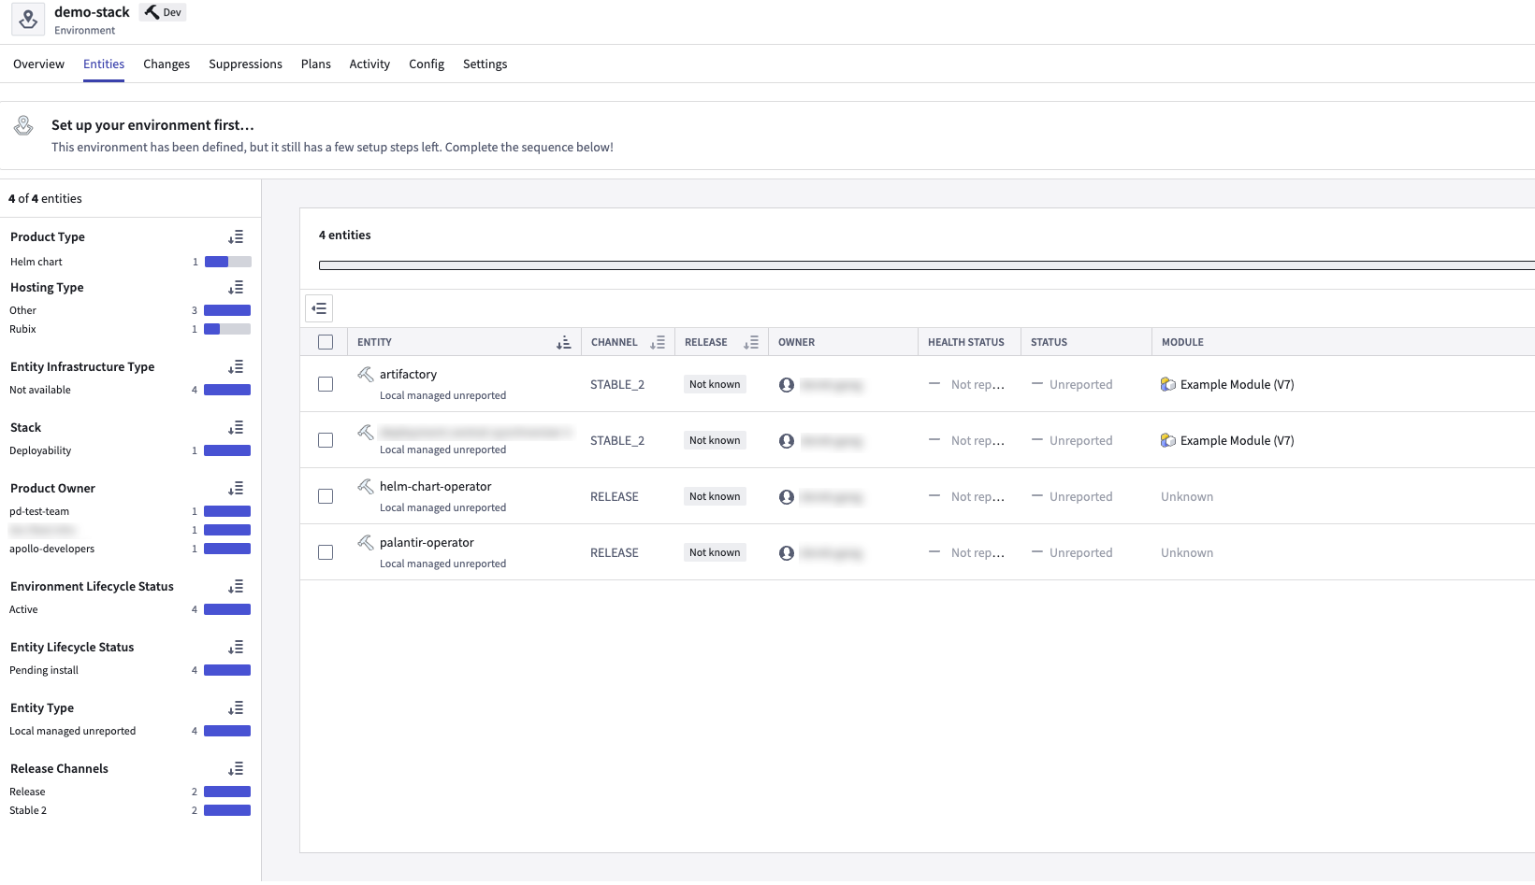
Task: Open the artifactory entity
Action: [x=408, y=375]
